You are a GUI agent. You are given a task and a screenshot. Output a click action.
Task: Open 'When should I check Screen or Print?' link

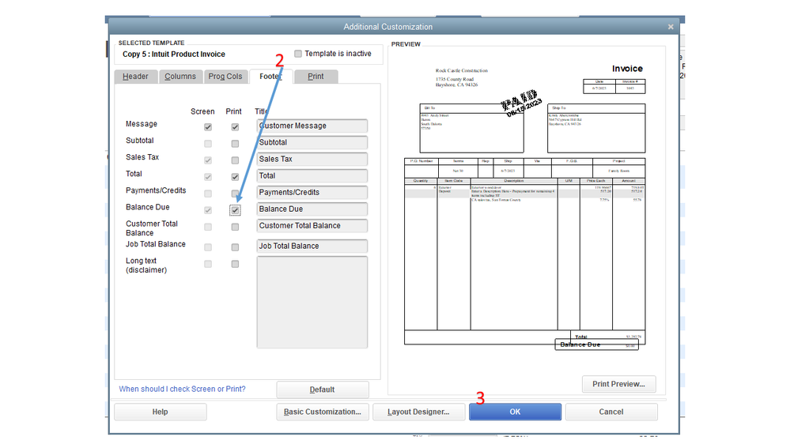click(183, 389)
